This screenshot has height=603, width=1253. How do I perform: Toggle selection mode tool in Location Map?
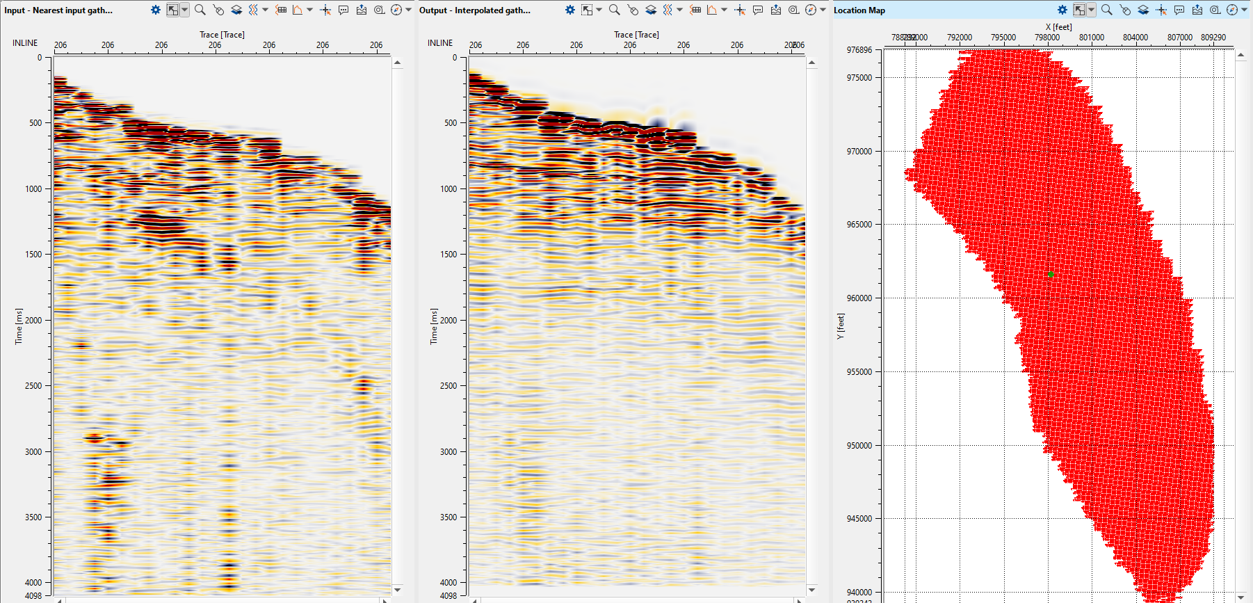(x=1080, y=10)
